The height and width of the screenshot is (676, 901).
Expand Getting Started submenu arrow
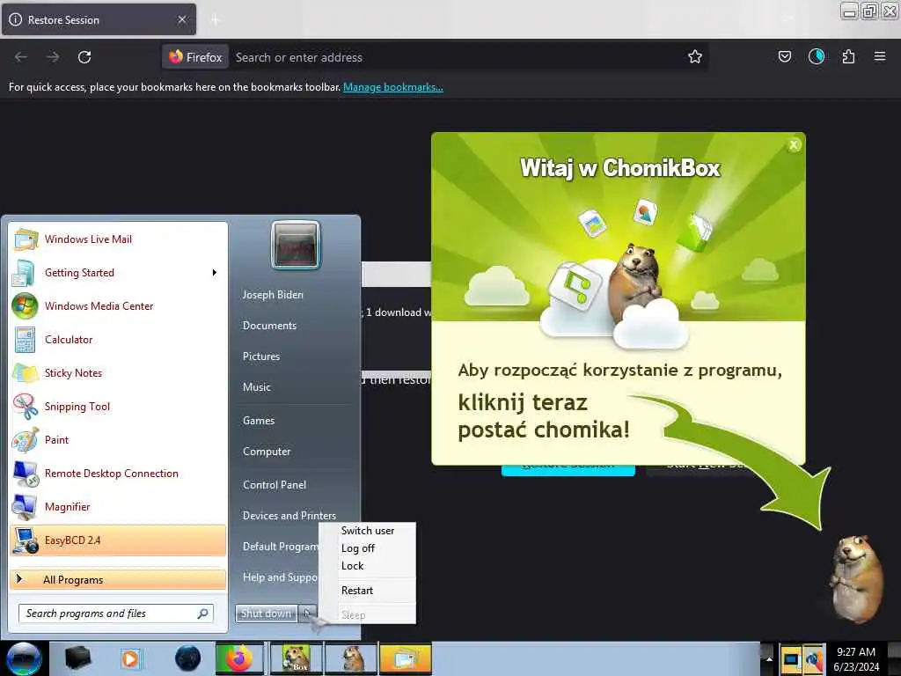click(x=215, y=273)
